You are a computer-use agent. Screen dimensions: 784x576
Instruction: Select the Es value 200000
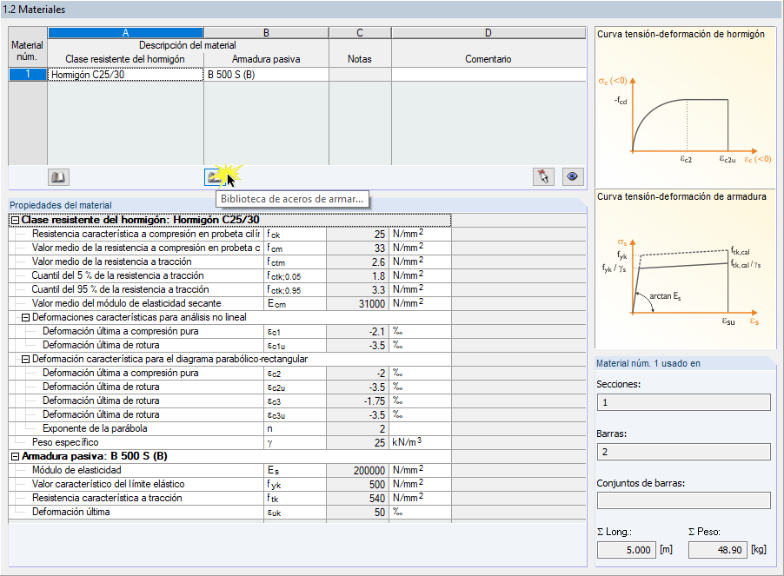[357, 471]
